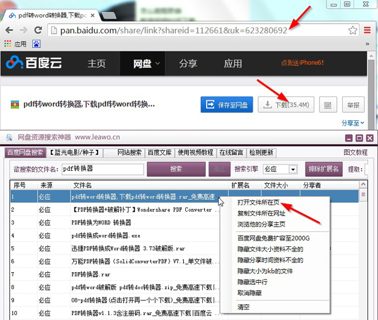
Task: Select the 【蓝光电影/种子】 tab
Action: [x=74, y=152]
